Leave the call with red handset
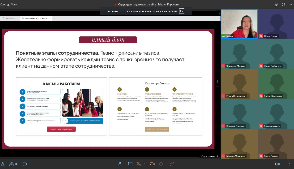 [x=172, y=164]
